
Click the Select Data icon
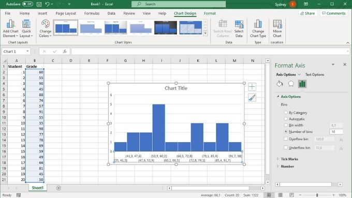tap(239, 24)
